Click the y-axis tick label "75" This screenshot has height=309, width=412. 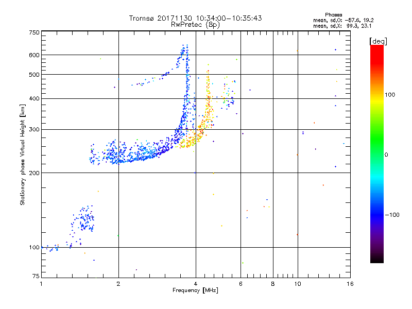[36, 276]
